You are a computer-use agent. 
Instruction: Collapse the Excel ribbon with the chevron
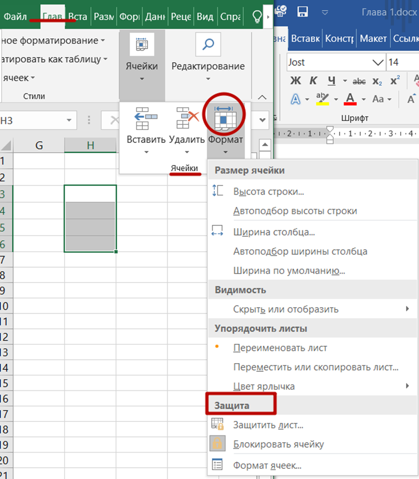[x=262, y=98]
